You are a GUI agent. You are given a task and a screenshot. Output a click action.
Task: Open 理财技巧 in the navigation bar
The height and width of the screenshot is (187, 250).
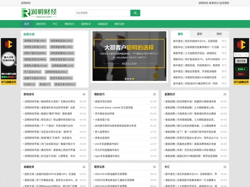coord(69,24)
